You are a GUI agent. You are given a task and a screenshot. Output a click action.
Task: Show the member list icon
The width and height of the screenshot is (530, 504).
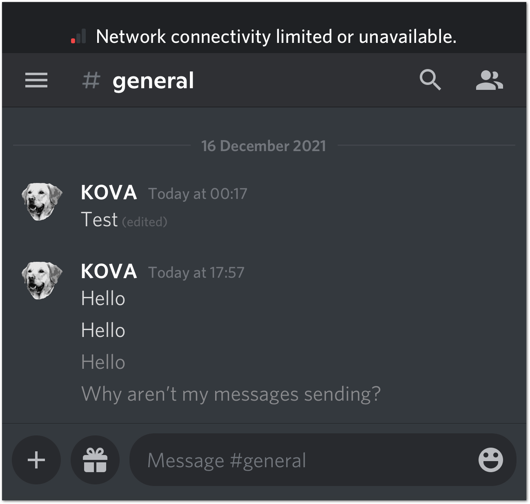point(489,80)
